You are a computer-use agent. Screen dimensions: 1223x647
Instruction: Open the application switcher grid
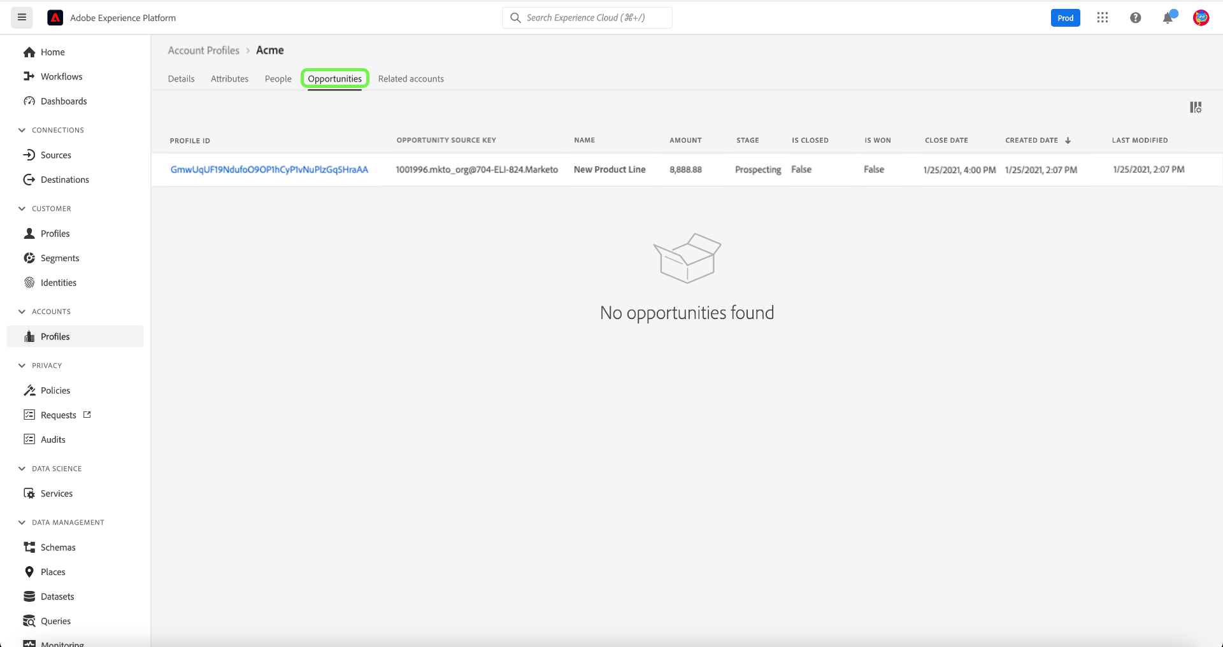pos(1103,18)
